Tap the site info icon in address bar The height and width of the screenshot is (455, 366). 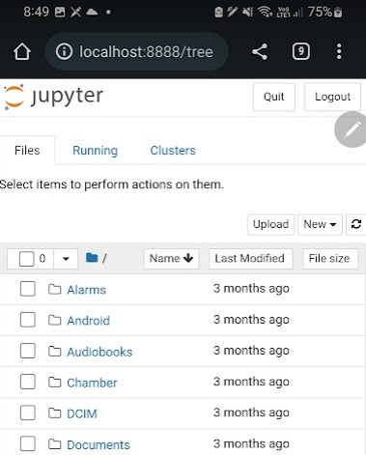click(64, 51)
